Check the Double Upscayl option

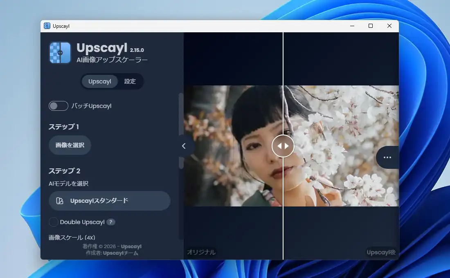(54, 222)
